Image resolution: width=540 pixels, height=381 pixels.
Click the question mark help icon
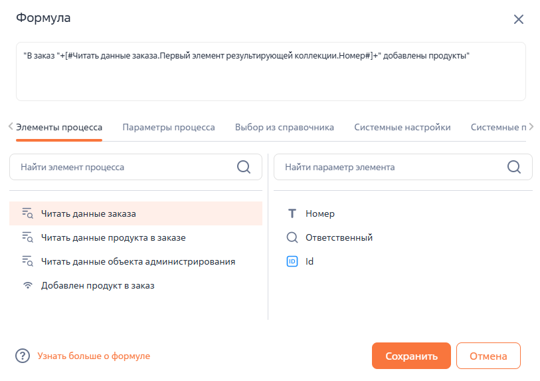pos(23,356)
